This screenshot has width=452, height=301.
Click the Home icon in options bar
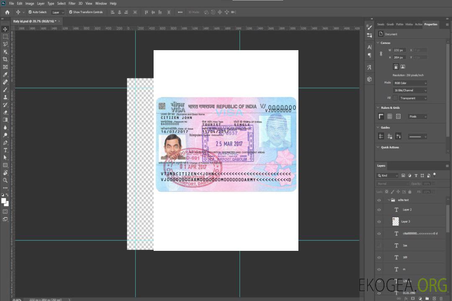click(x=7, y=12)
